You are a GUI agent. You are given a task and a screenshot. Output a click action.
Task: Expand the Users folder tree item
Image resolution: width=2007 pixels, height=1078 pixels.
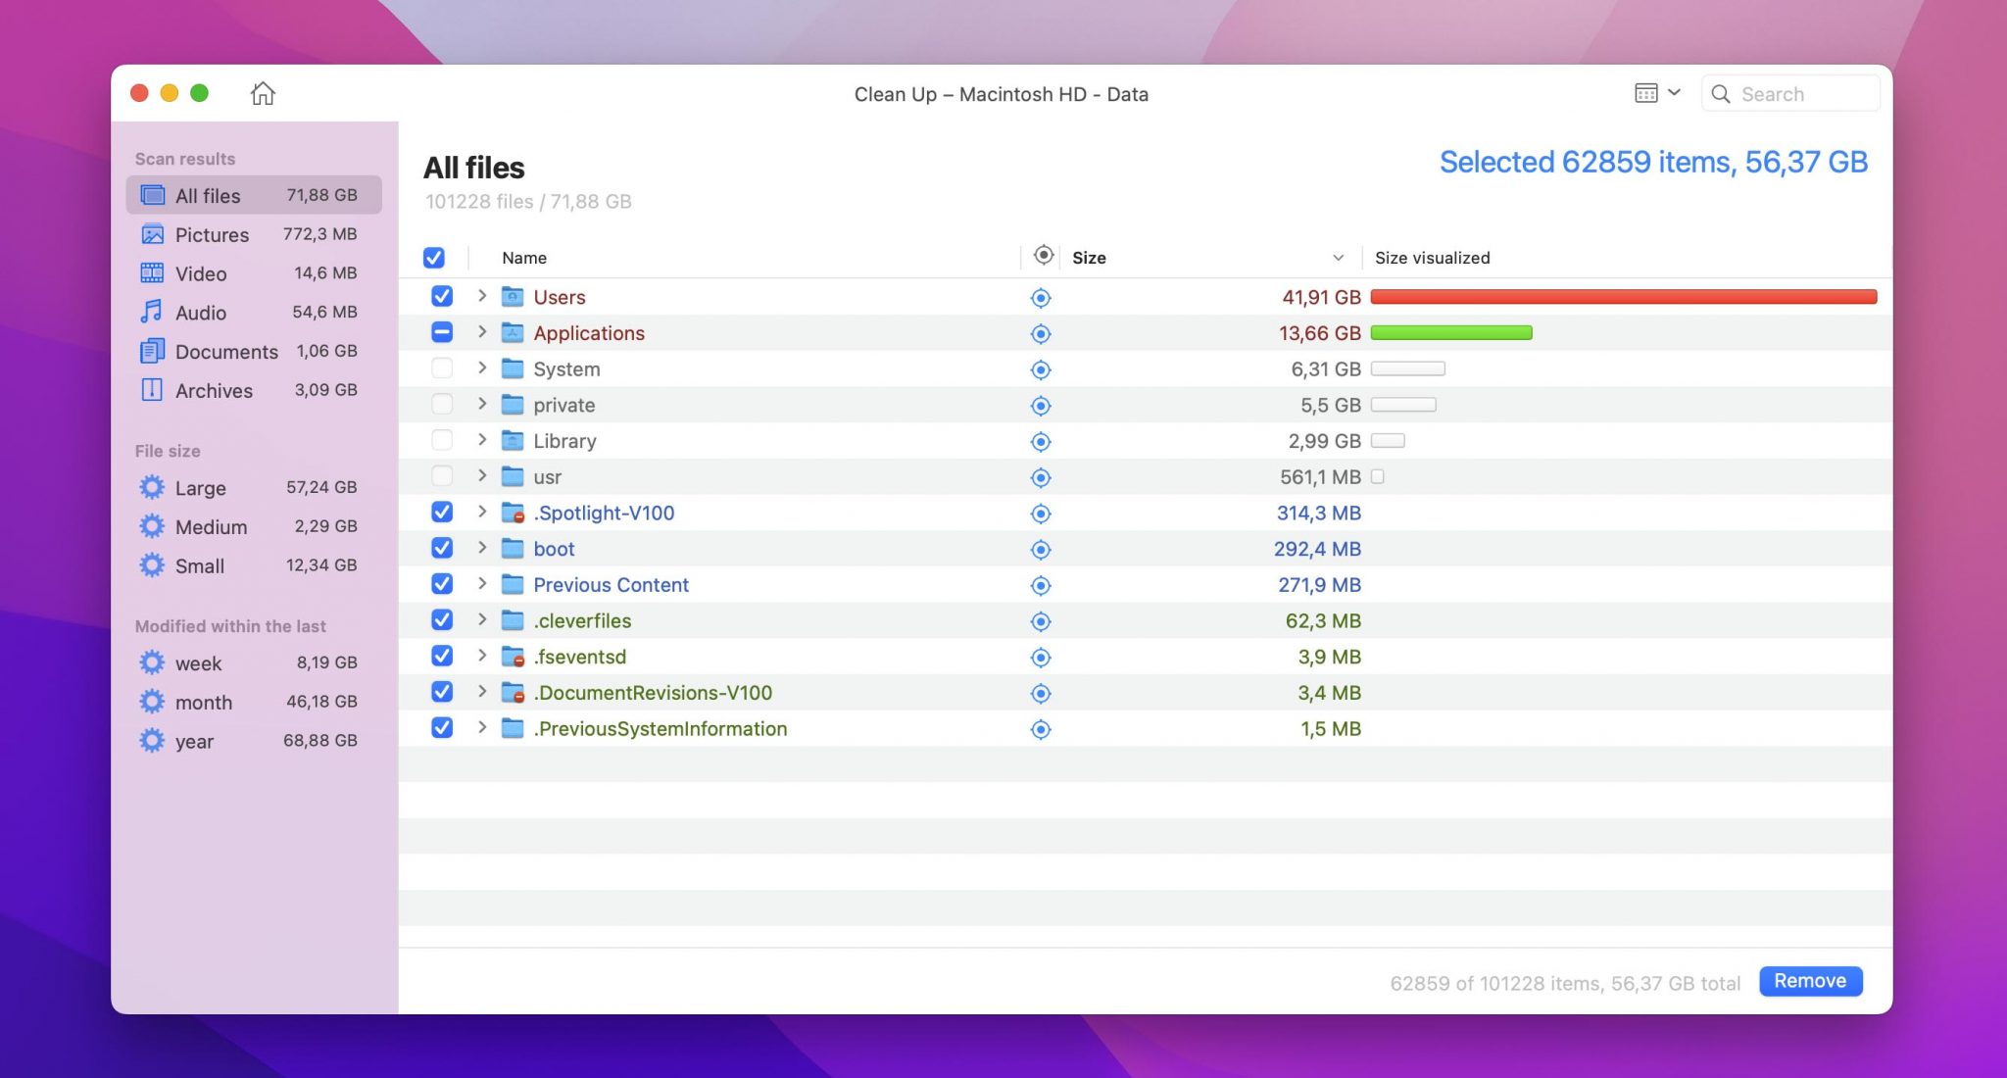pyautogui.click(x=482, y=296)
